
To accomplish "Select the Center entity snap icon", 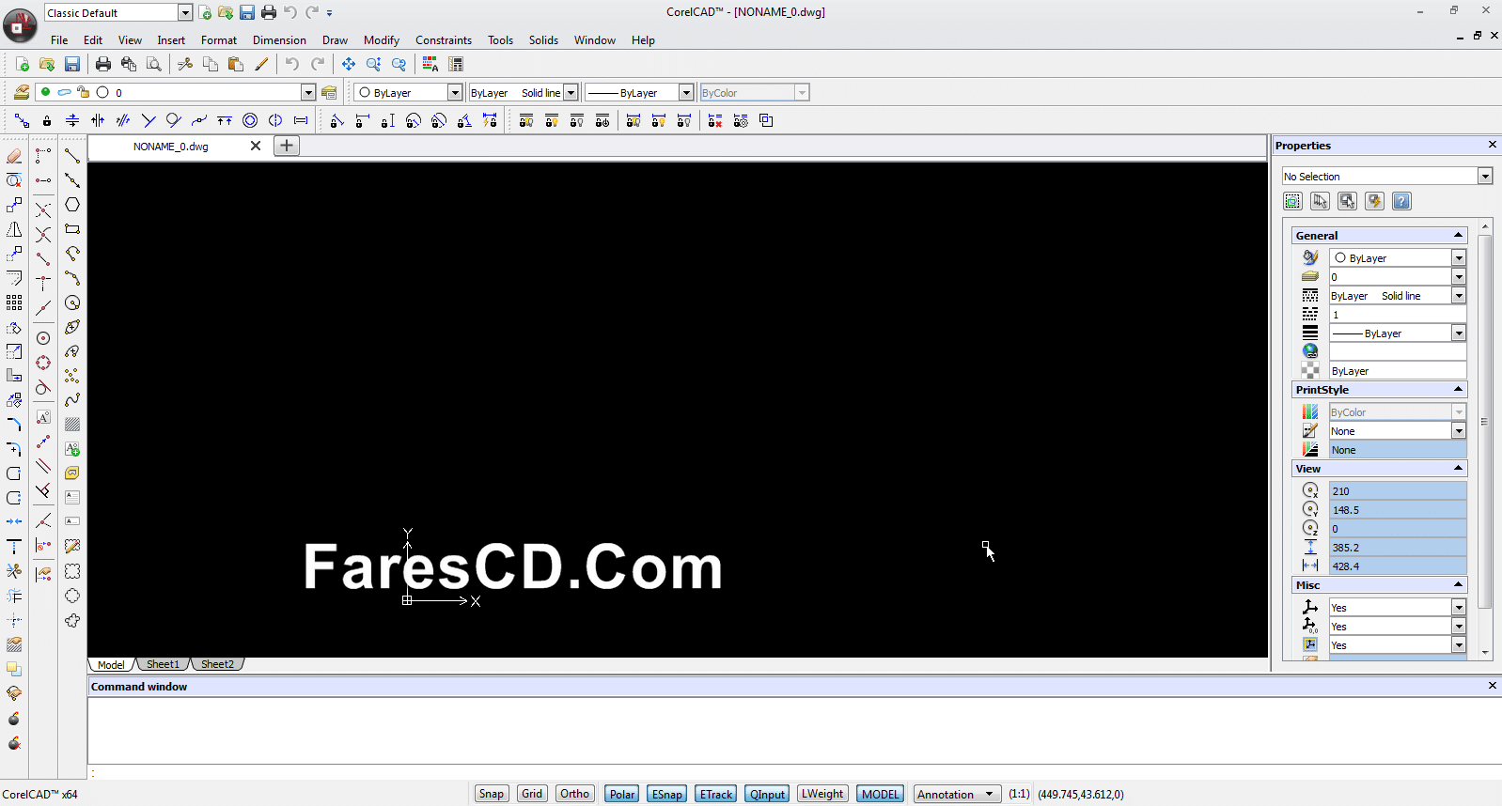I will click(43, 338).
